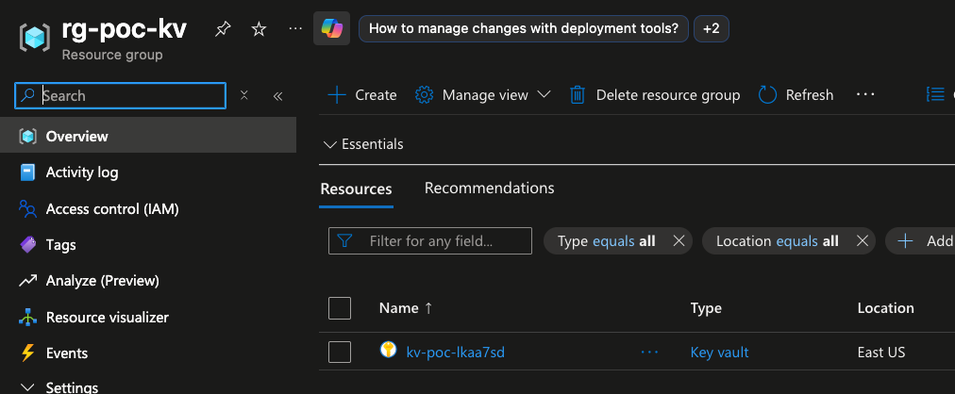Click the list view icon at toolbar end
The width and height of the screenshot is (955, 394).
[935, 94]
